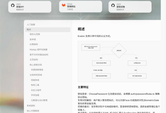Navigate to 应用架构 in the sidebar
The width and height of the screenshot is (166, 113).
coord(34,44)
